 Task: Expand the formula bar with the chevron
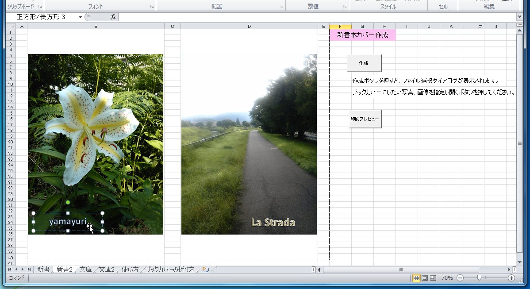(x=519, y=16)
